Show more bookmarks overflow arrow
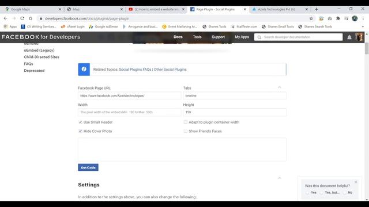The height and width of the screenshot is (207, 369). (363, 26)
